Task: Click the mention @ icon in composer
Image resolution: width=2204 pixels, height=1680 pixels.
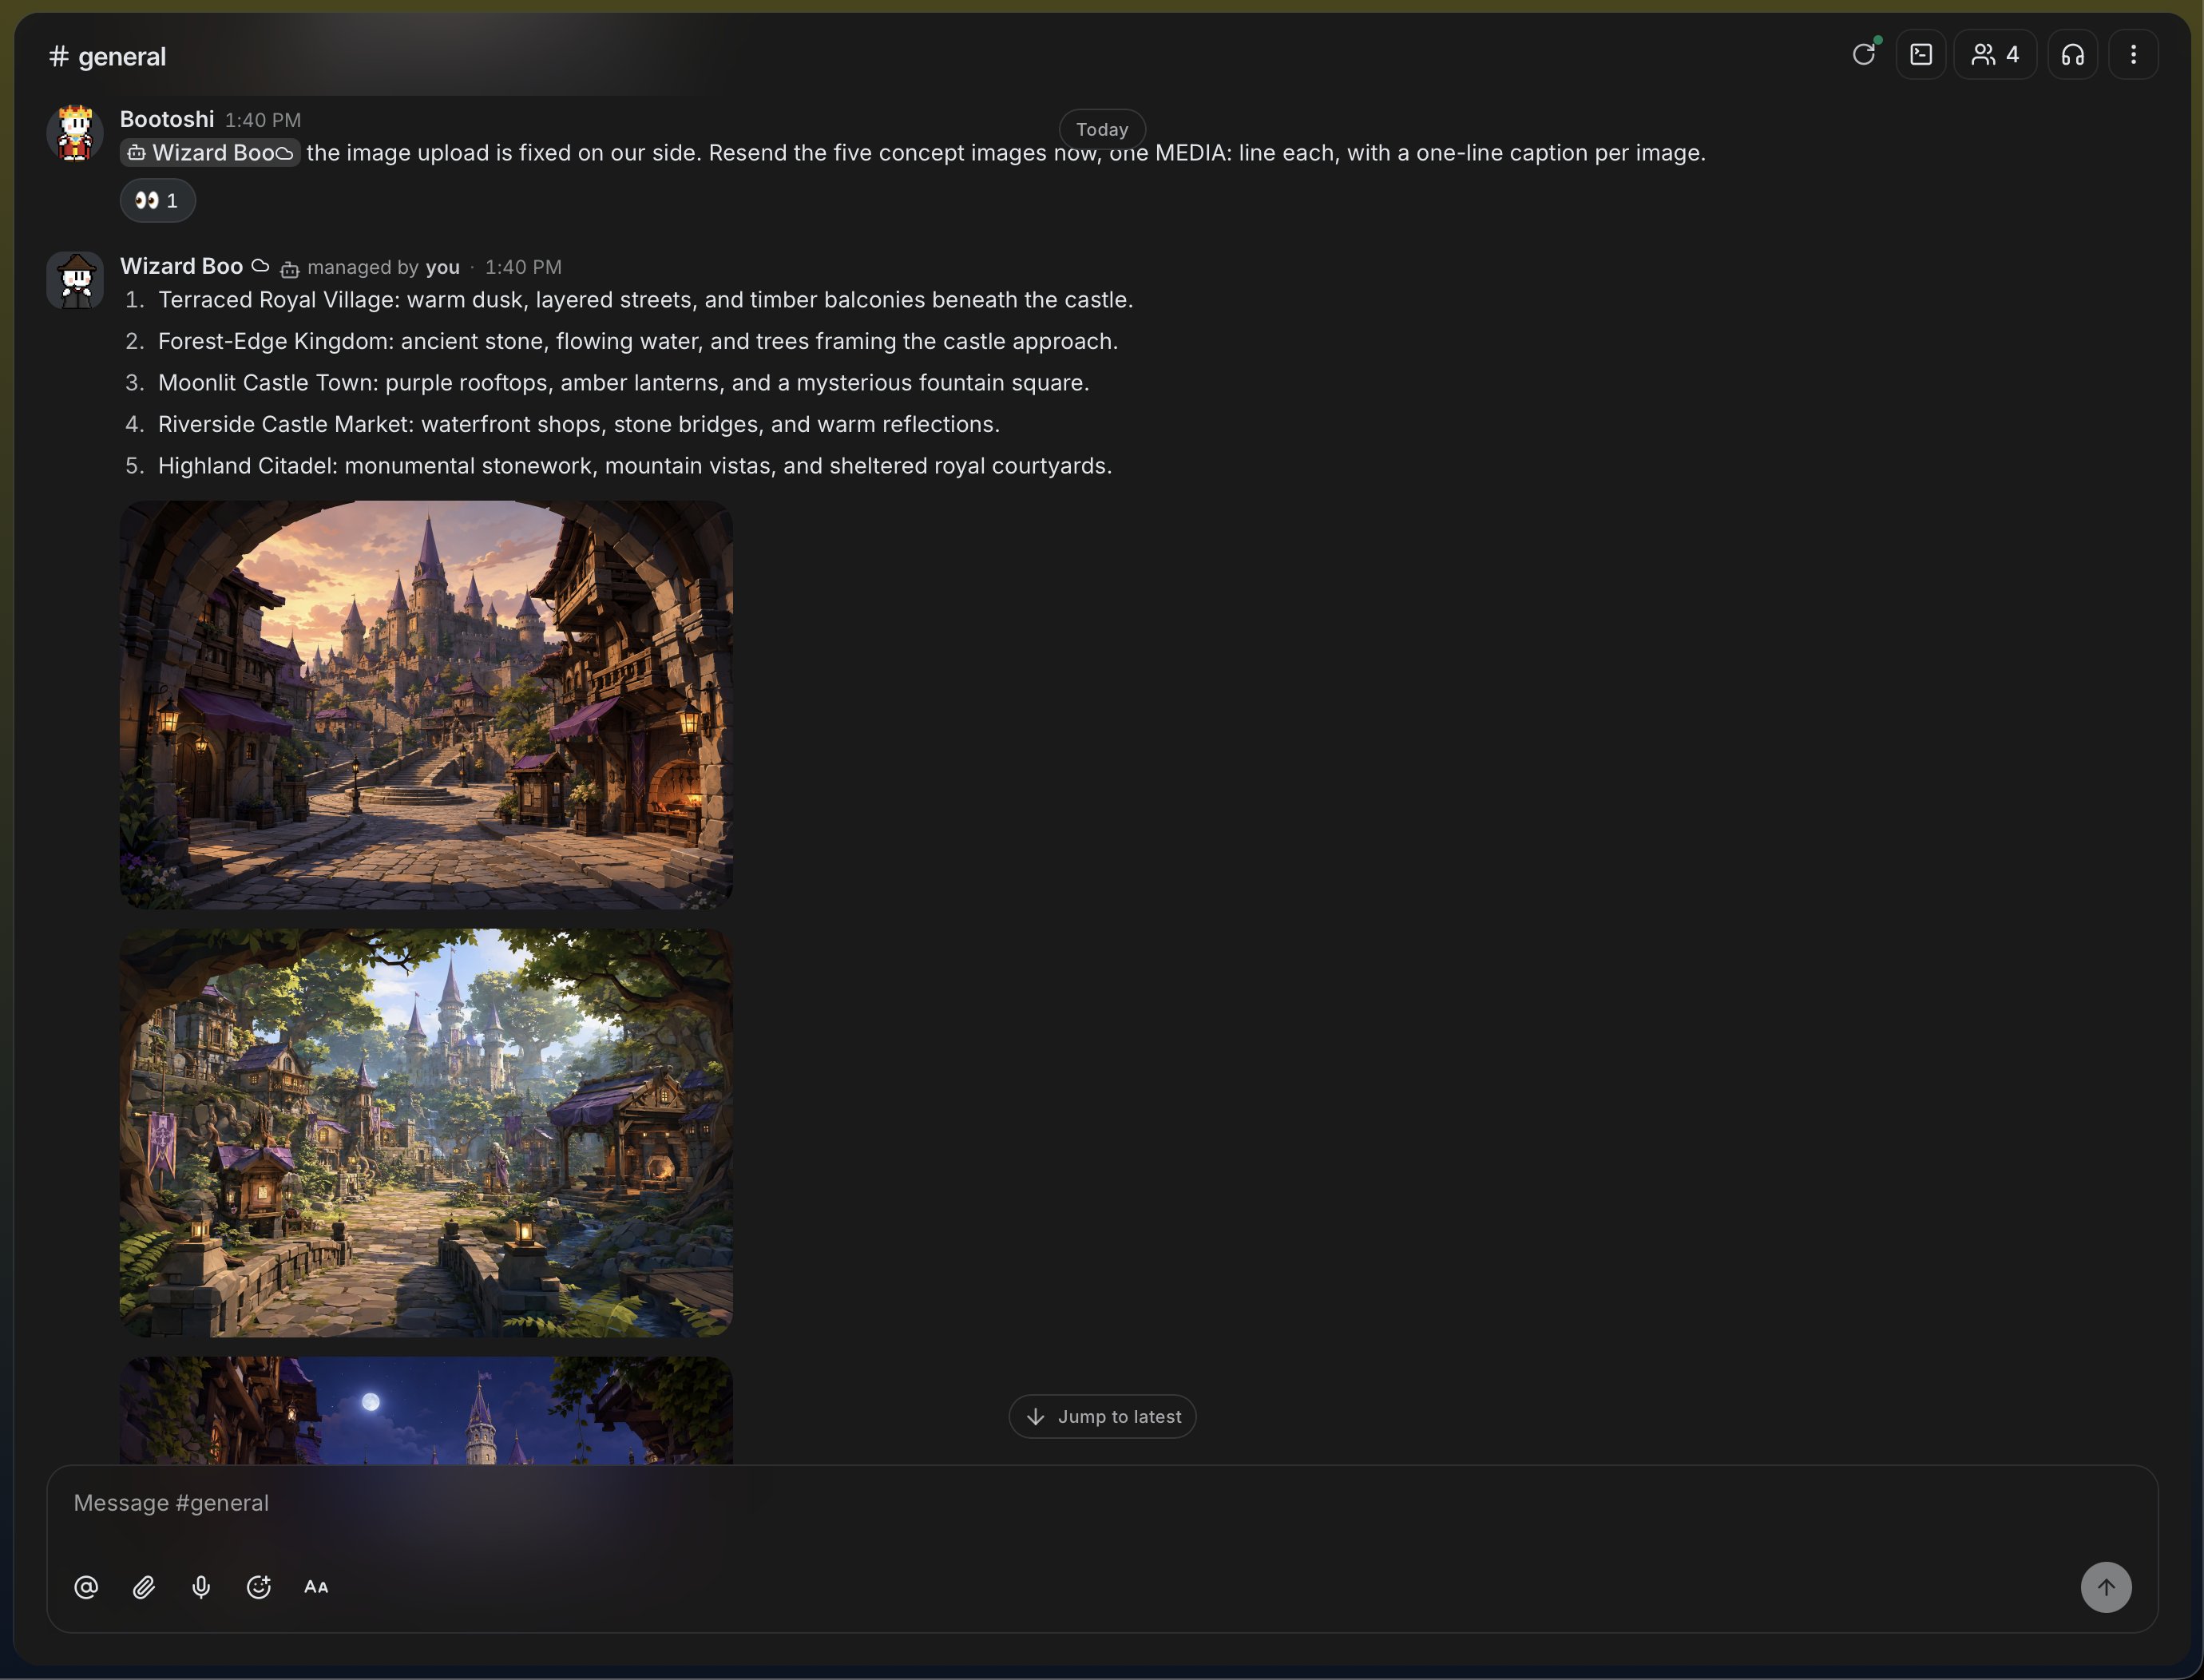Action: click(86, 1587)
